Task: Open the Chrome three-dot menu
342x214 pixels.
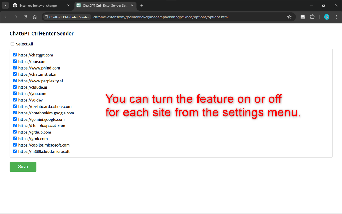Action: click(336, 17)
